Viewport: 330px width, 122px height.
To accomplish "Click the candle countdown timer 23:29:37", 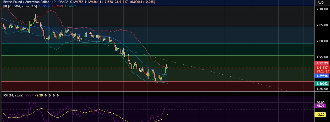I will [322, 71].
